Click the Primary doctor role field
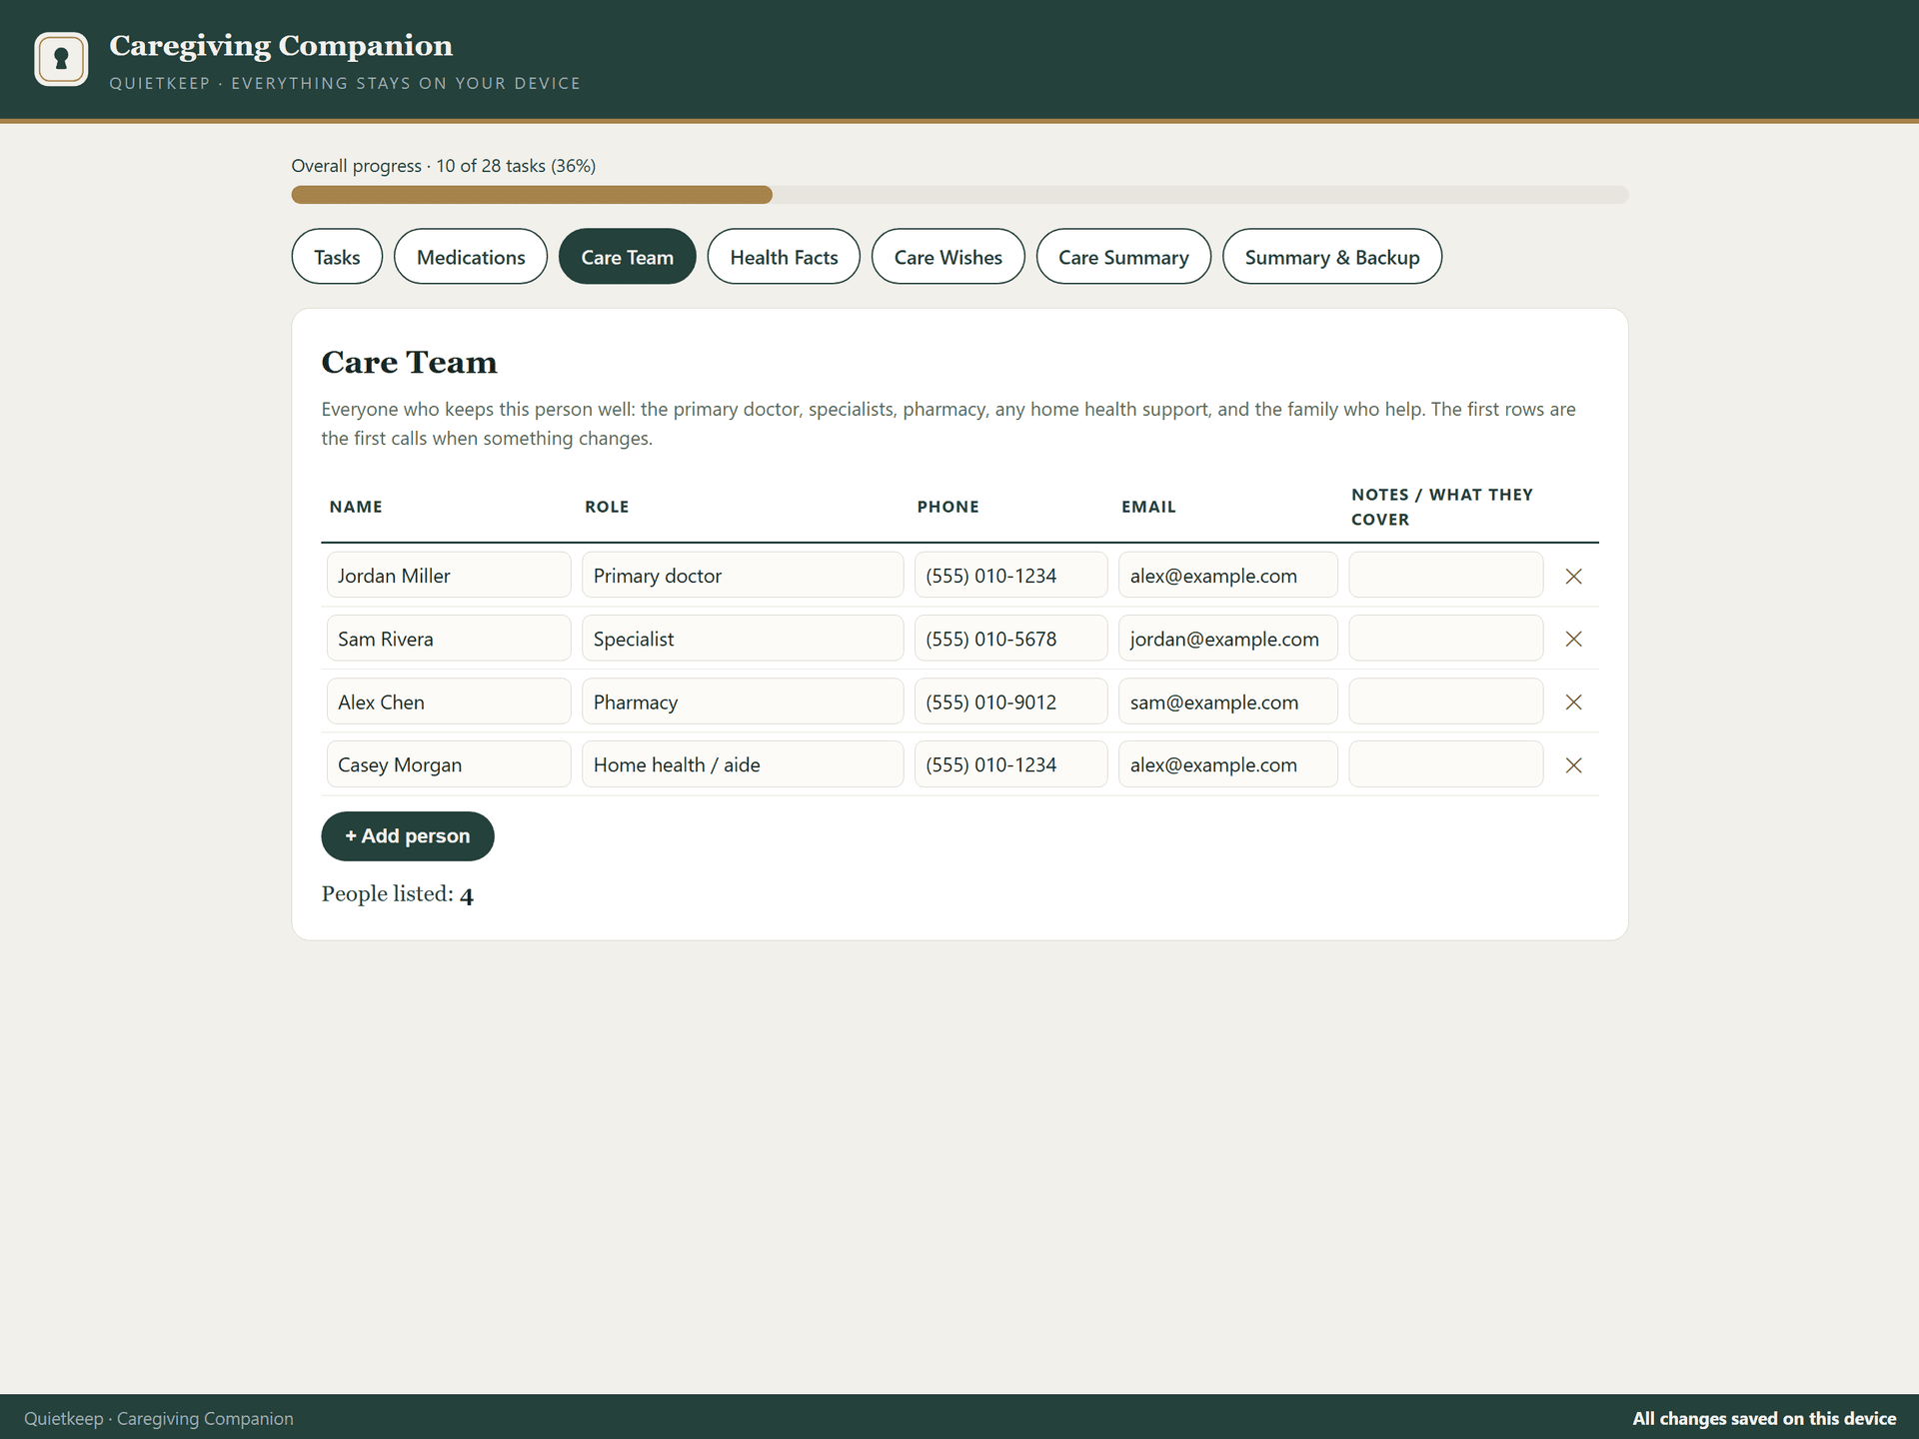1919x1439 pixels. tap(743, 576)
